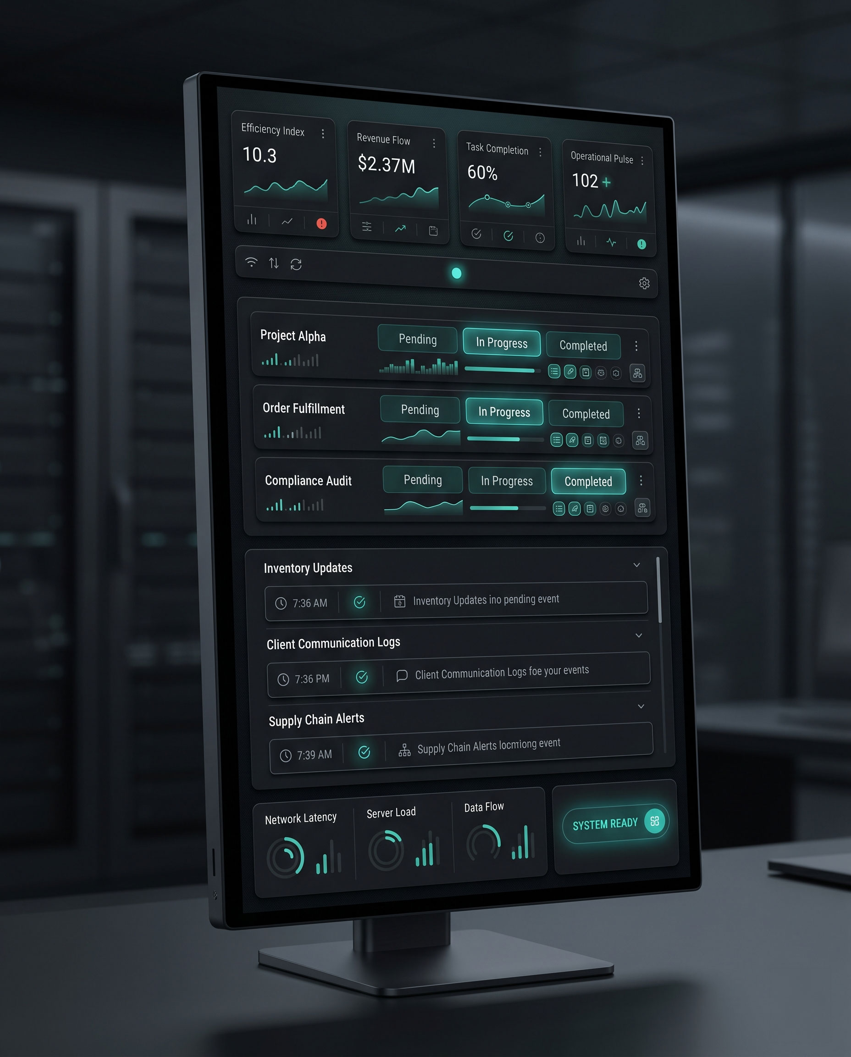Mark Compliance Audit as Pending
The width and height of the screenshot is (851, 1057).
(x=423, y=480)
